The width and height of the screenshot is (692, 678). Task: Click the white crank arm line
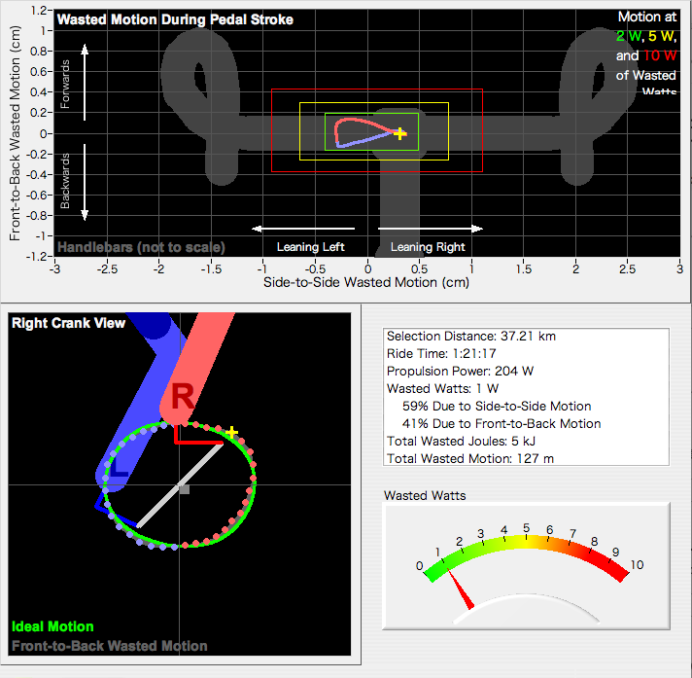click(180, 485)
